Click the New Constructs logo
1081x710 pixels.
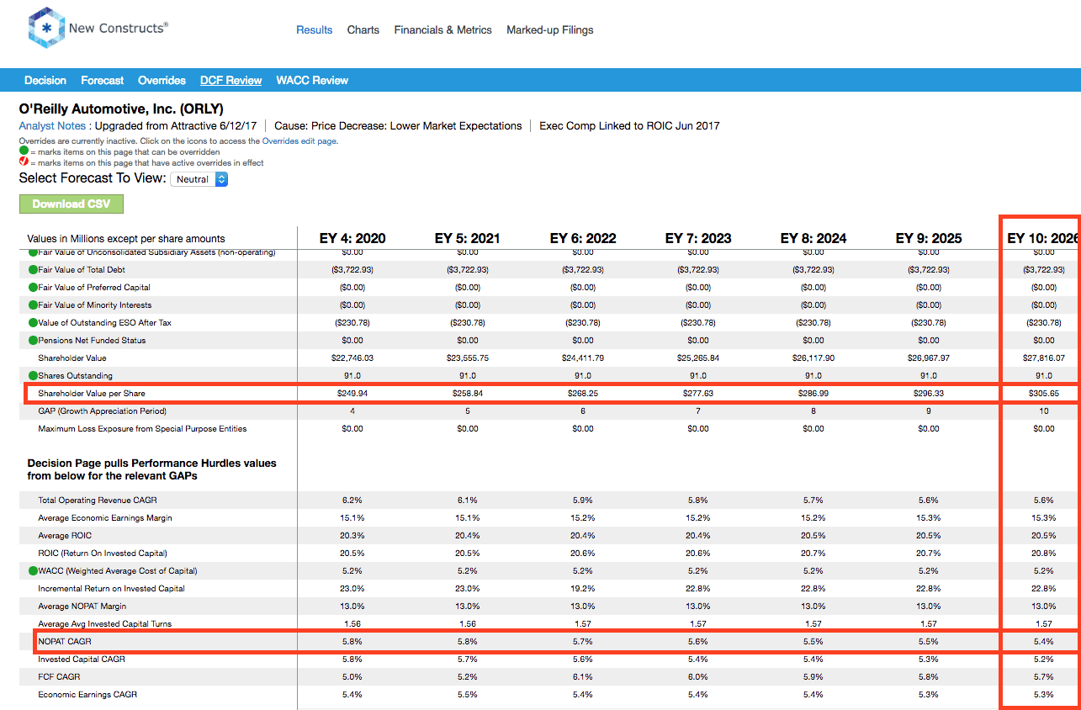[98, 29]
